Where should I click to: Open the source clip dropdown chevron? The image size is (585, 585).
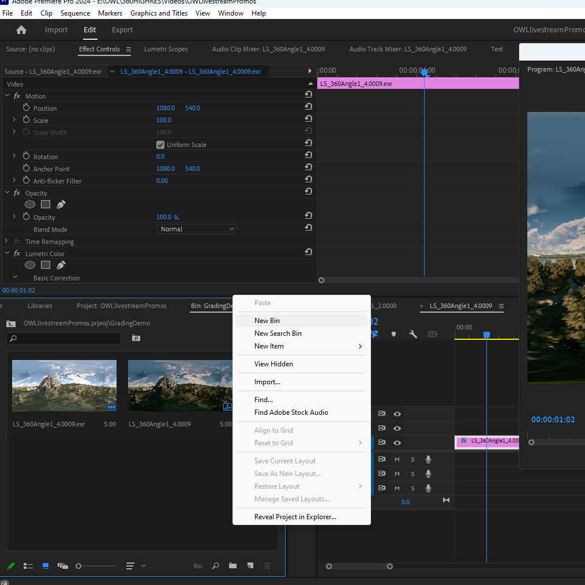click(x=112, y=72)
